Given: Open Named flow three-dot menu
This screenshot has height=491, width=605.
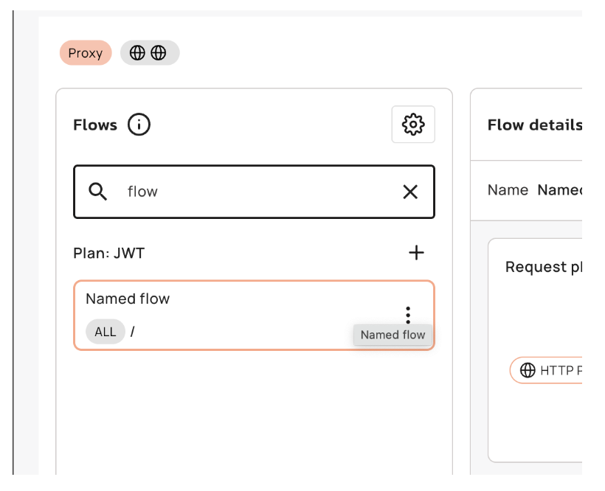Looking at the screenshot, I should pos(408,315).
